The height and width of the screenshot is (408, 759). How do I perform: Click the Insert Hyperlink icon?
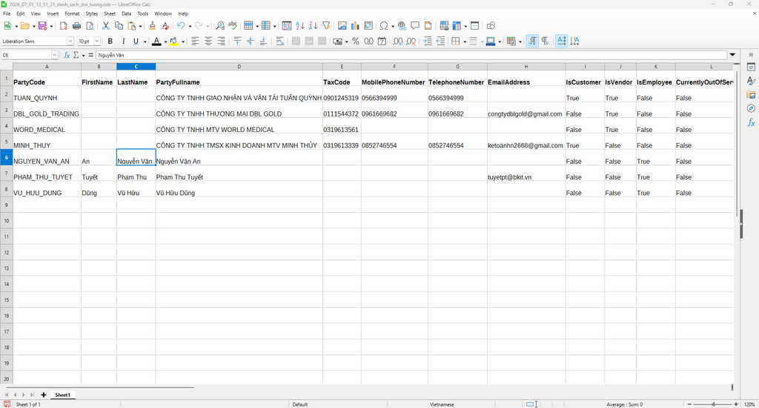(x=402, y=26)
